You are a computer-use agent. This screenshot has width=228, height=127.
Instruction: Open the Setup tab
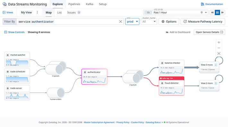[103, 4]
